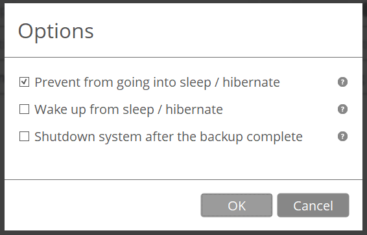367x235 pixels.
Task: Toggle the checked sleep prevention box
Action: click(25, 82)
